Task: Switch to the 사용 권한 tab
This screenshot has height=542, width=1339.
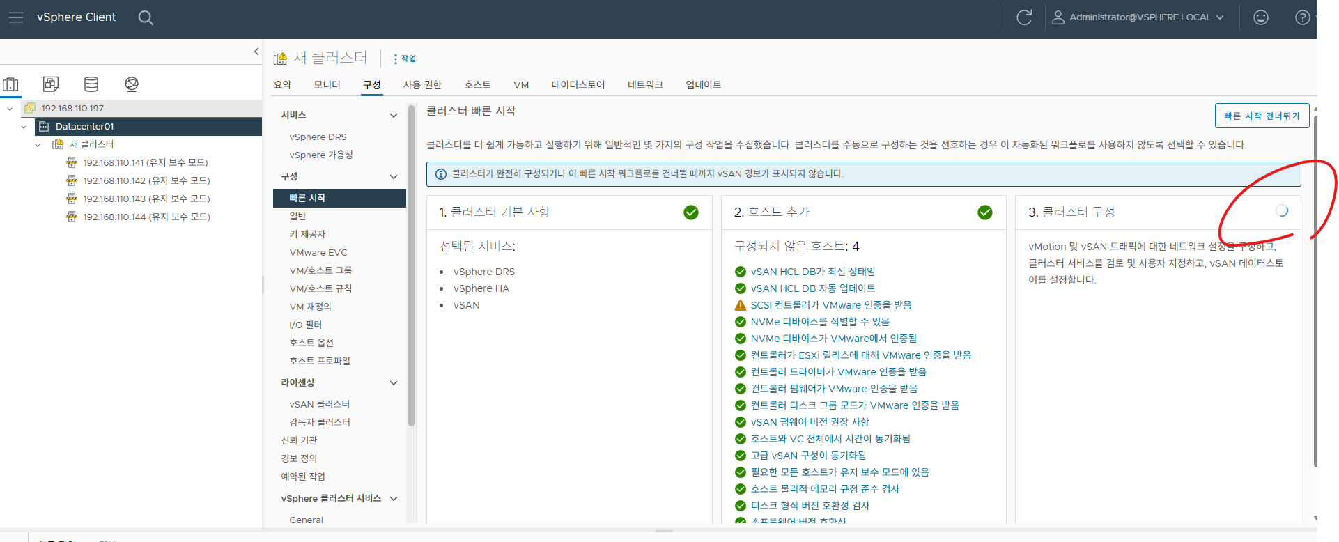Action: point(422,85)
